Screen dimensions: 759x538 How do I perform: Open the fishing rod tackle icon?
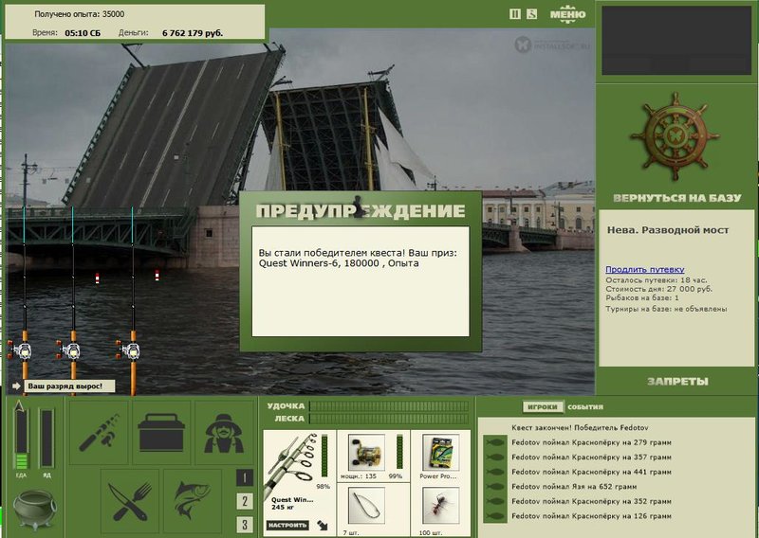(x=100, y=433)
